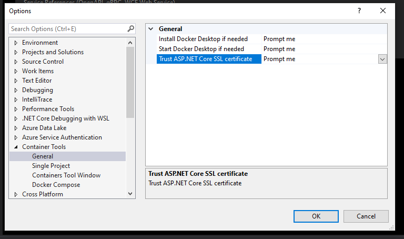Select Trust ASP.NET Core SSL certificate property
Screen dimensions: 404x239
tap(209, 59)
